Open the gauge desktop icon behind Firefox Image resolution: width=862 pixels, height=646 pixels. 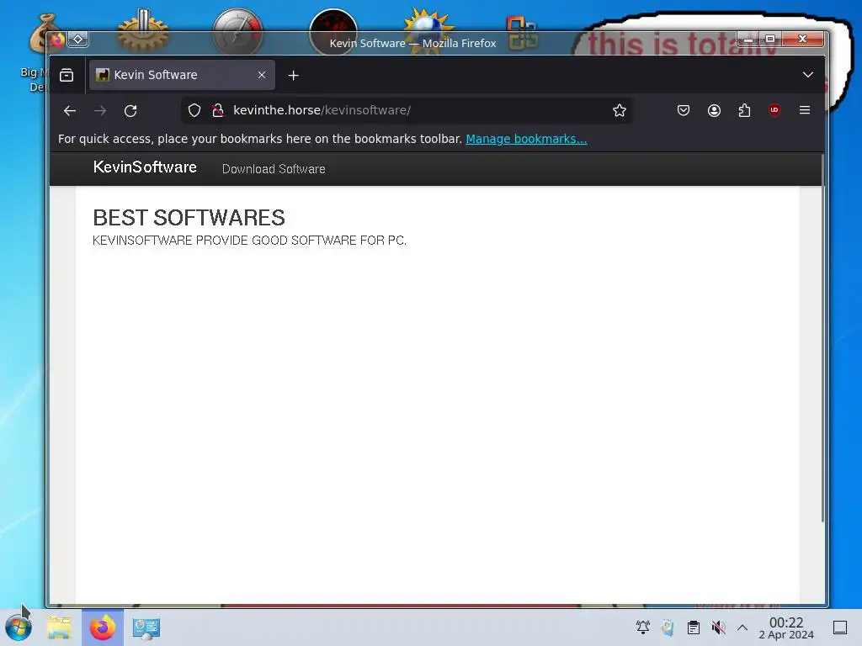click(237, 31)
